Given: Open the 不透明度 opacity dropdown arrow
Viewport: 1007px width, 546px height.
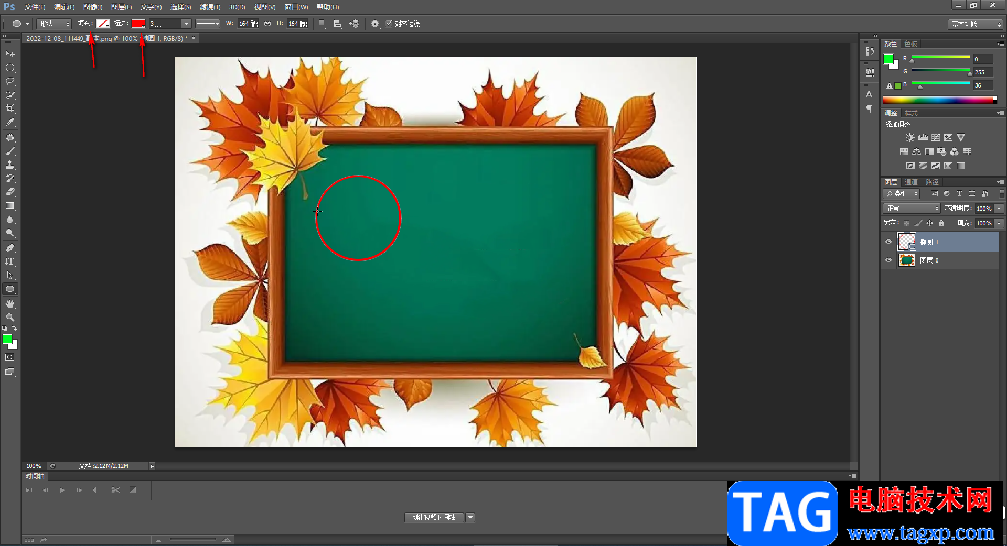Looking at the screenshot, I should pos(999,209).
